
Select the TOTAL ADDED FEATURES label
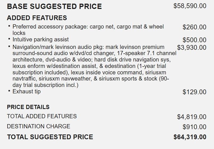[42, 116]
